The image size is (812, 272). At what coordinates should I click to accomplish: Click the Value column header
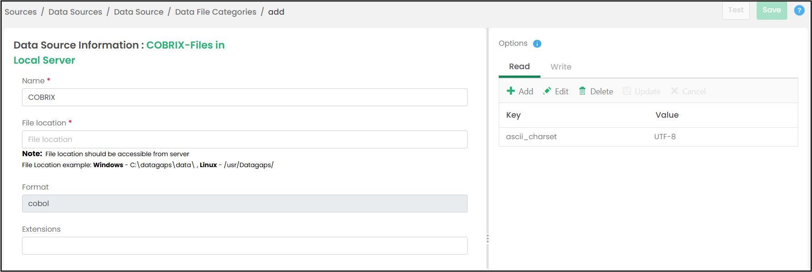[667, 115]
